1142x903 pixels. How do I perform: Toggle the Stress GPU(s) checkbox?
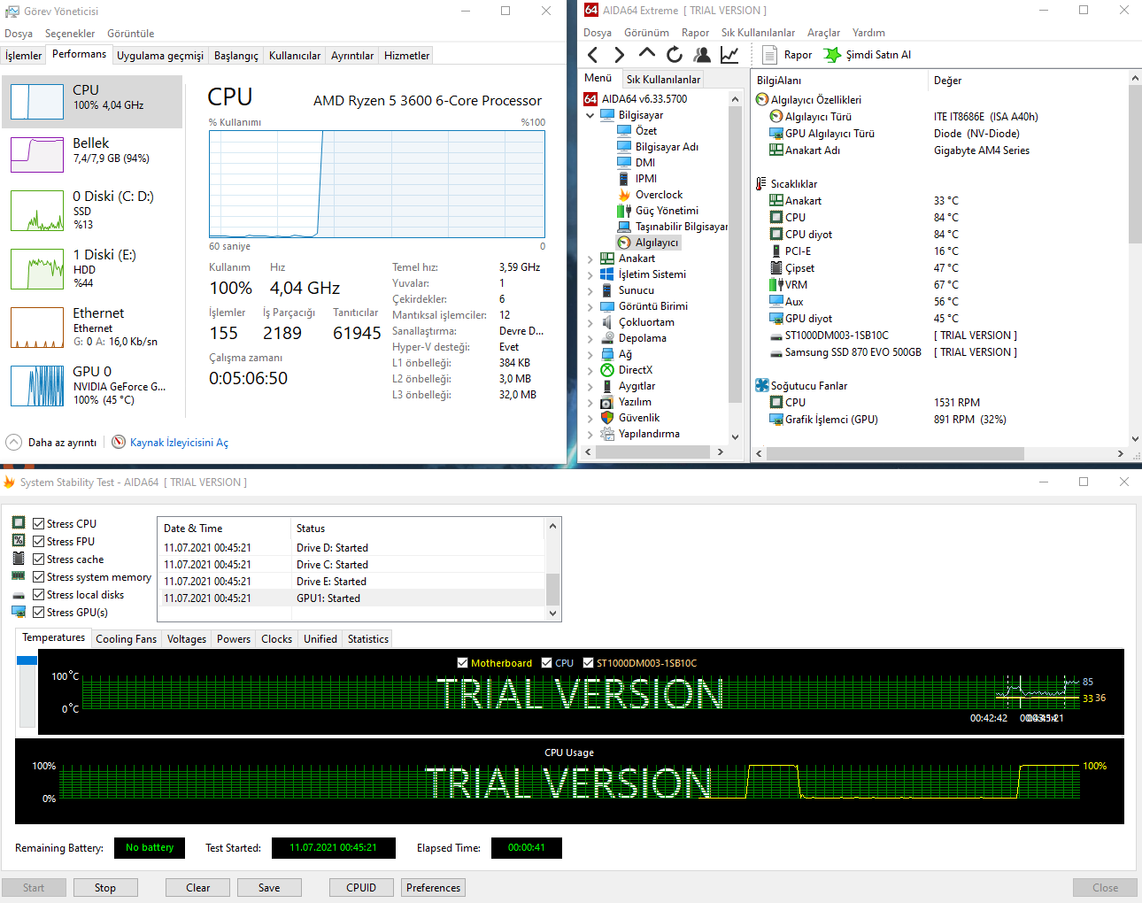(x=39, y=613)
